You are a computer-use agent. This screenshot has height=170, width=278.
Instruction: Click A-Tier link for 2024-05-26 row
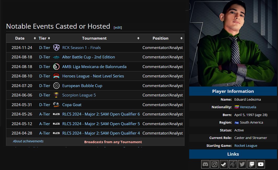point(45,114)
